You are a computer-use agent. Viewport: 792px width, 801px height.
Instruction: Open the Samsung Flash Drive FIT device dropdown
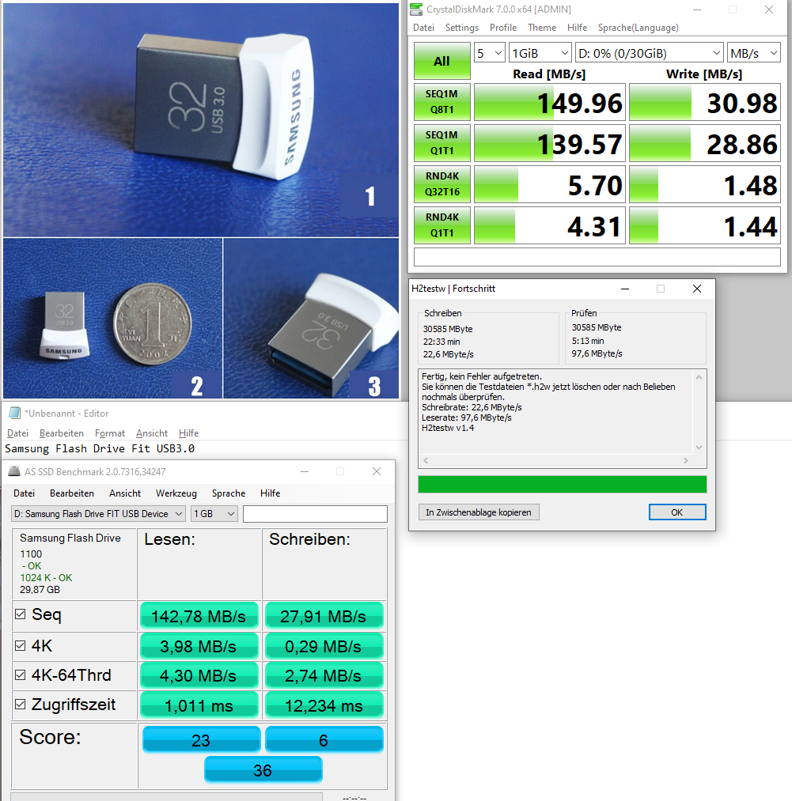[x=98, y=514]
